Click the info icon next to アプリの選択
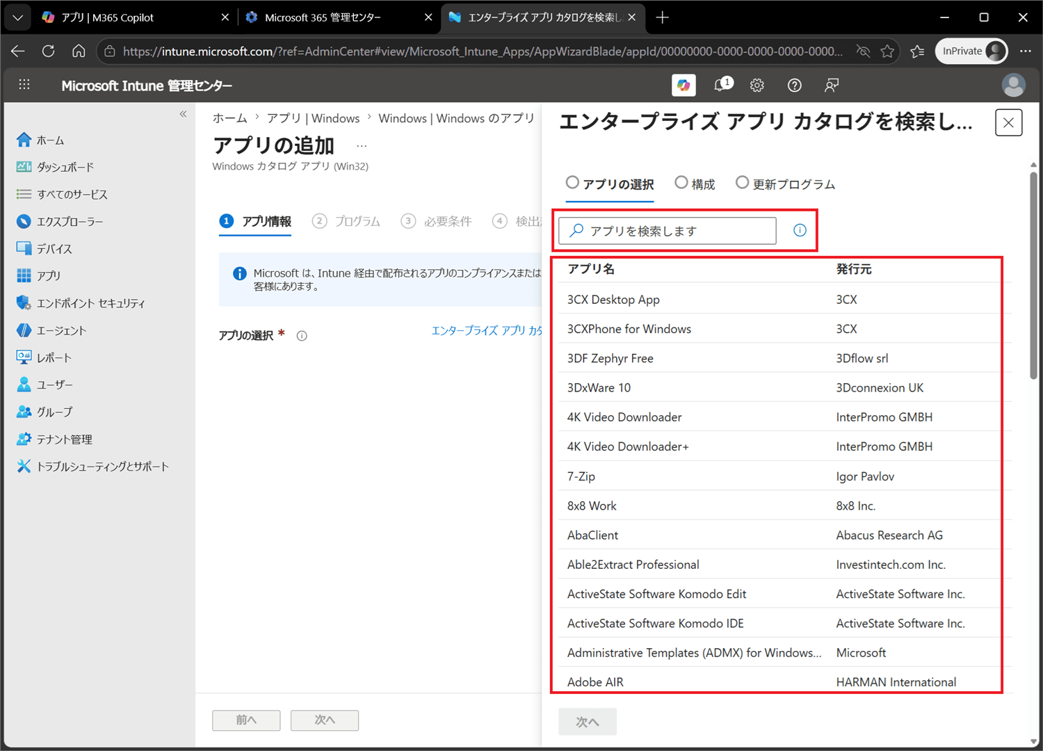This screenshot has height=751, width=1043. coord(302,336)
